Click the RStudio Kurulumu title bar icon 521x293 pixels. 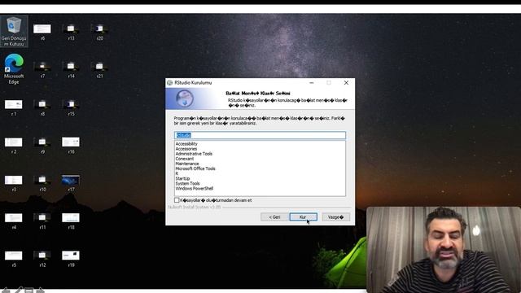point(170,83)
